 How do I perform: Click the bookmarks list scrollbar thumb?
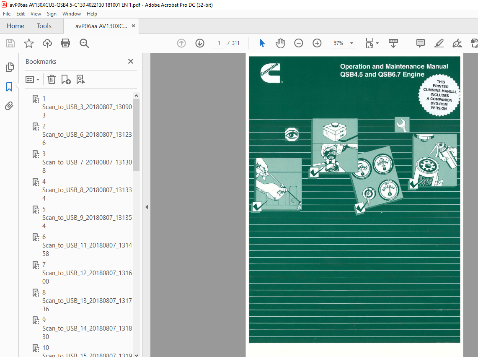click(136, 135)
